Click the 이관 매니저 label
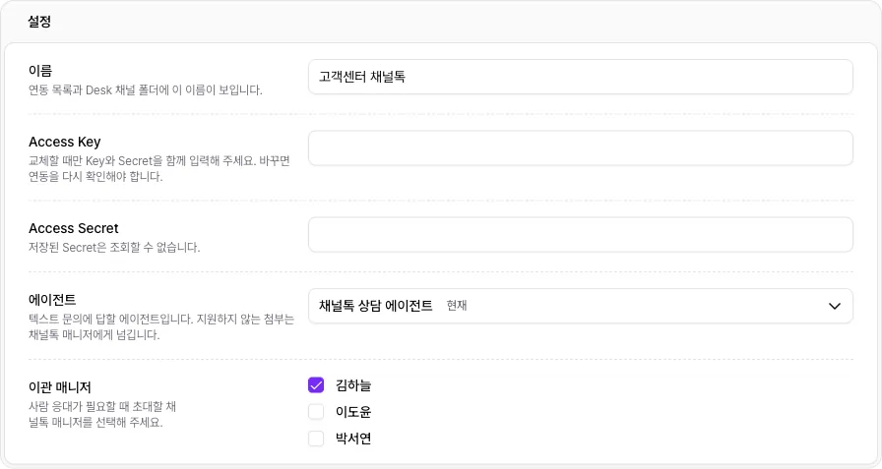The image size is (882, 469). pyautogui.click(x=60, y=387)
